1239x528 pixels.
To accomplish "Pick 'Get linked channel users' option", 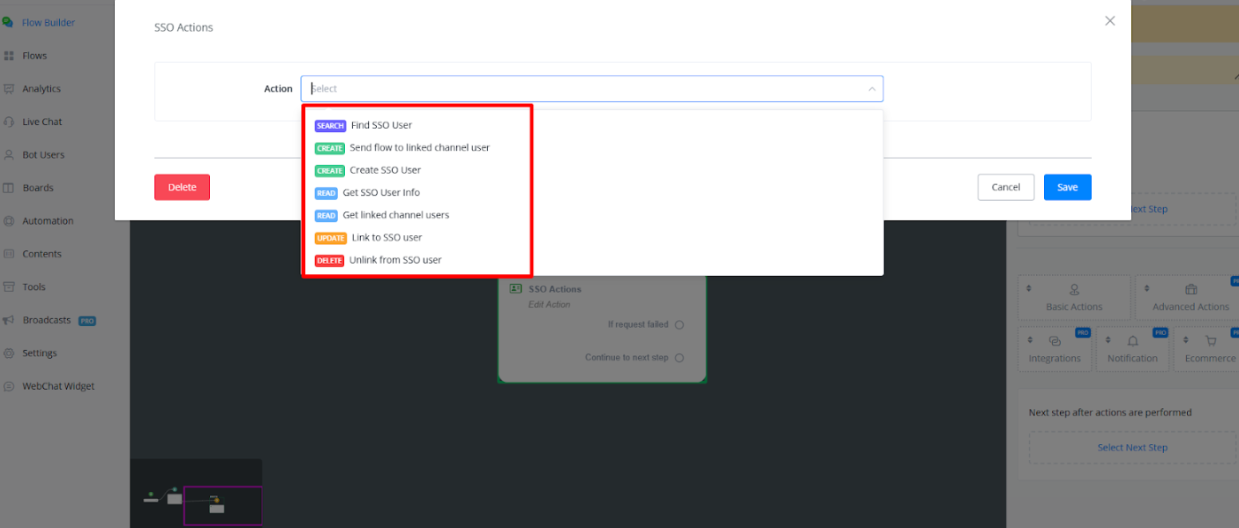I will click(x=395, y=215).
